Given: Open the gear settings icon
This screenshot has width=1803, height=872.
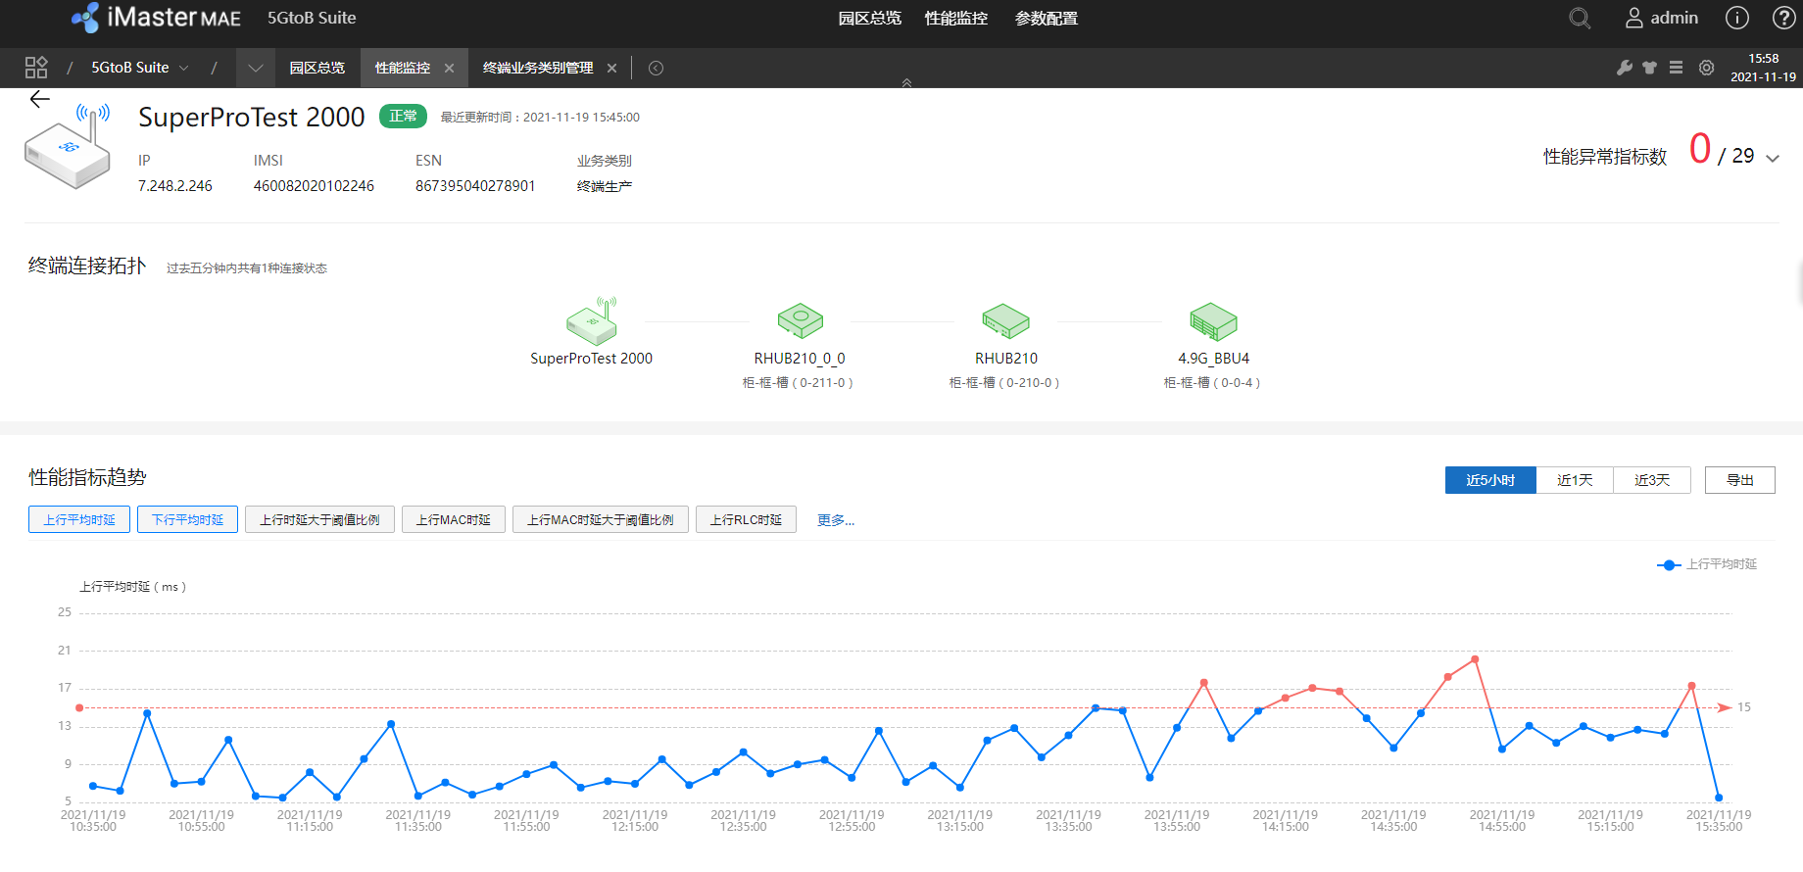Looking at the screenshot, I should click(1707, 68).
